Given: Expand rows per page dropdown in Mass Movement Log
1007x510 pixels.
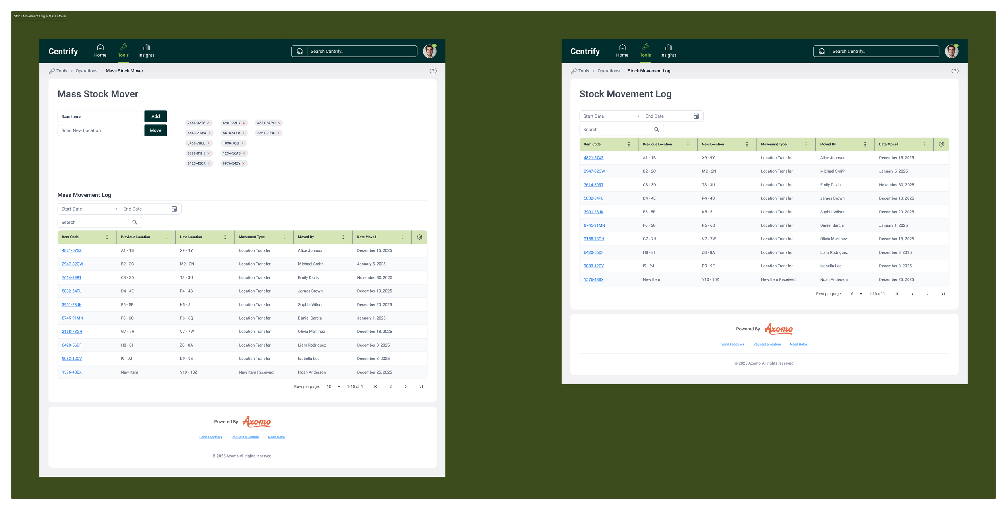Looking at the screenshot, I should (x=339, y=386).
